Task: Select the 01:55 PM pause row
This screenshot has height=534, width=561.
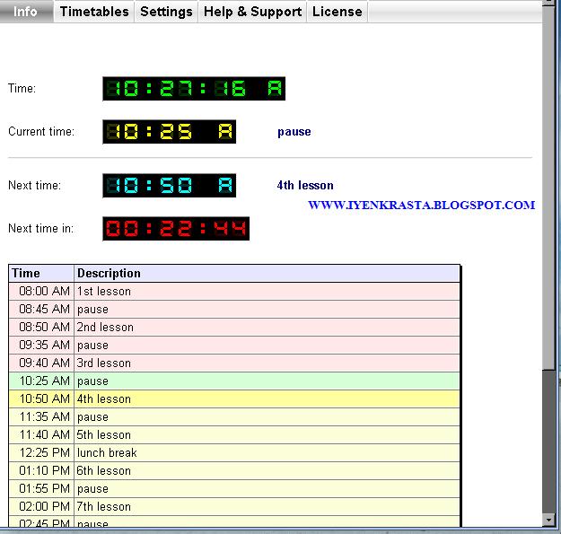Action: click(x=234, y=488)
